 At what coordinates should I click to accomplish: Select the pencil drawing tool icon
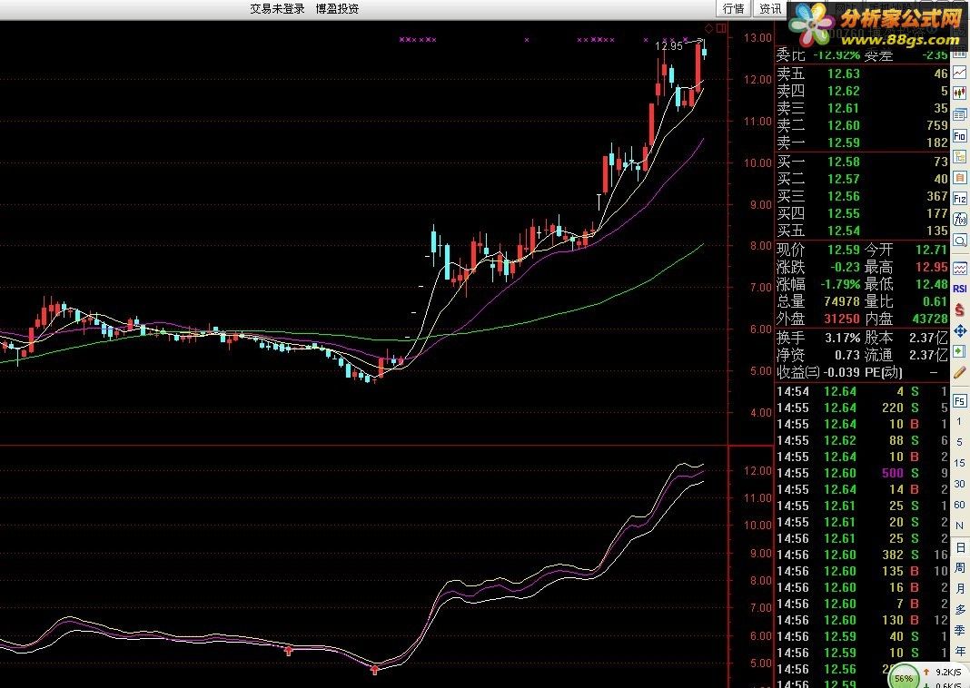coord(959,372)
